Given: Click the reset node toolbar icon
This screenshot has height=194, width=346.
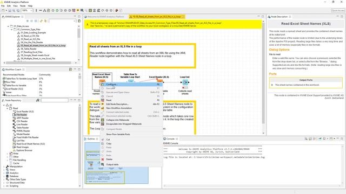Looking at the screenshot, I should point(74,10).
